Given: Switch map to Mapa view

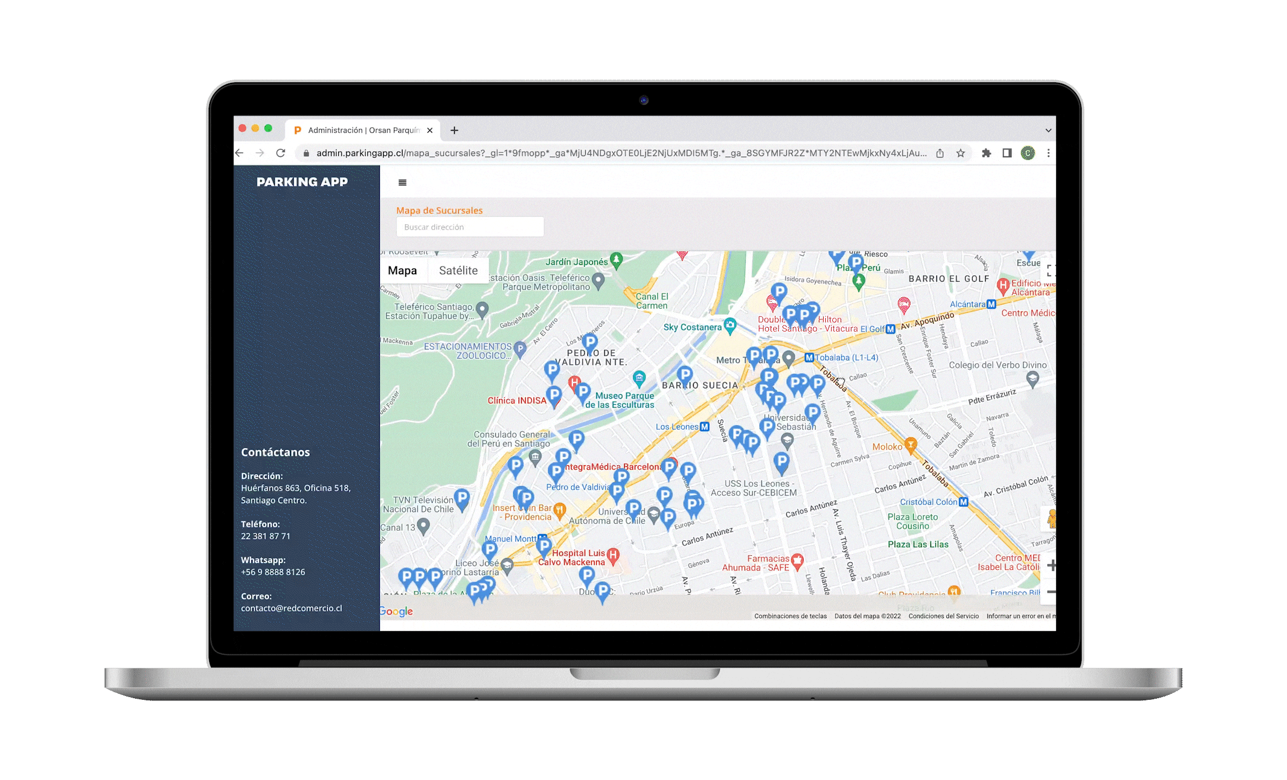Looking at the screenshot, I should coord(402,270).
